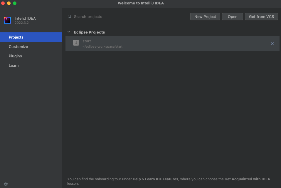Click the IntelliJ IDEA logo icon

coord(8,20)
